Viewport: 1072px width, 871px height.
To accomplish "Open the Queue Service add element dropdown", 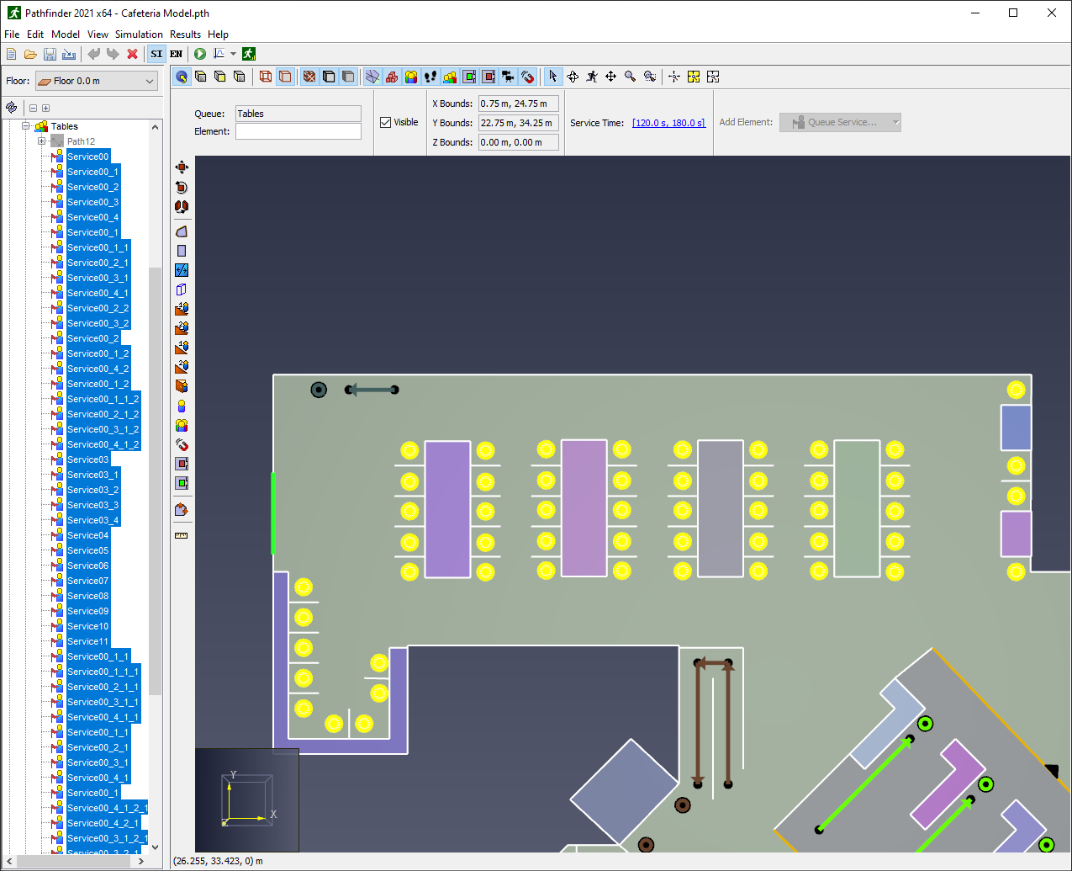I will coord(840,122).
